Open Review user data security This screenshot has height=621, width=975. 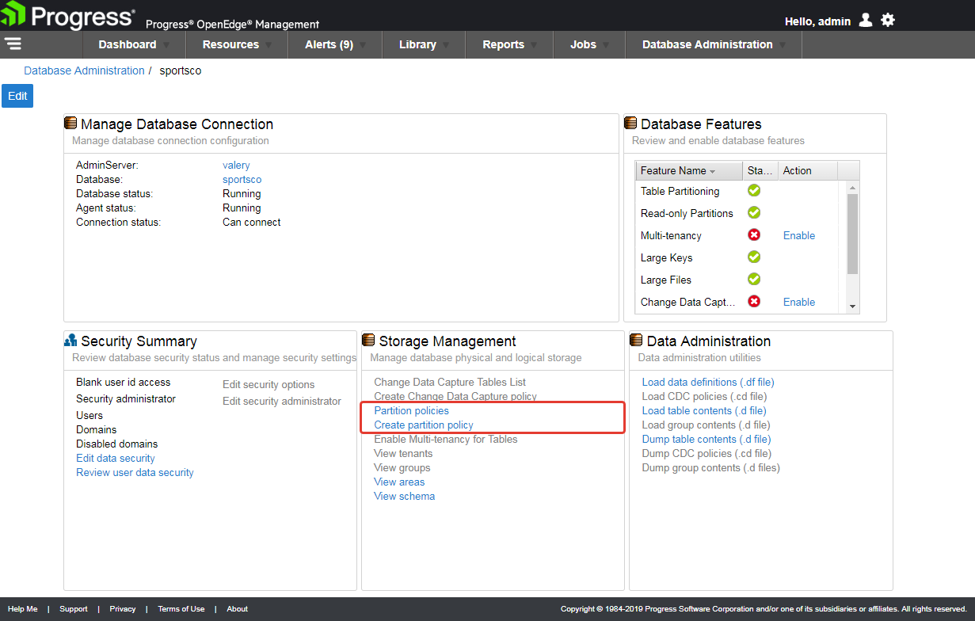click(135, 472)
